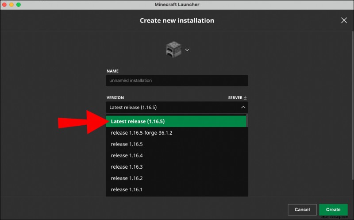Select release 1.16.5 from list
The height and width of the screenshot is (220, 354).
(x=176, y=144)
